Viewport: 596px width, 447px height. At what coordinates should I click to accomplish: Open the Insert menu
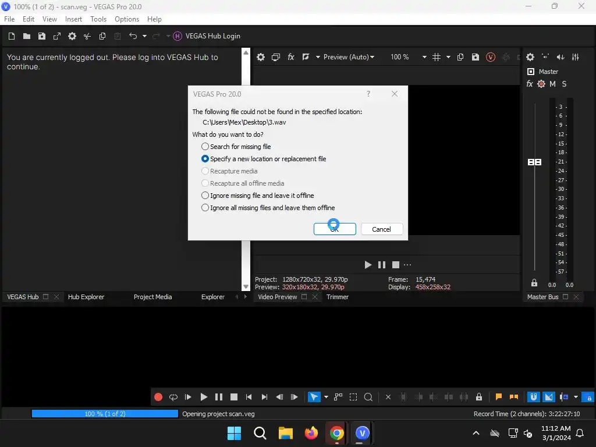click(x=73, y=19)
